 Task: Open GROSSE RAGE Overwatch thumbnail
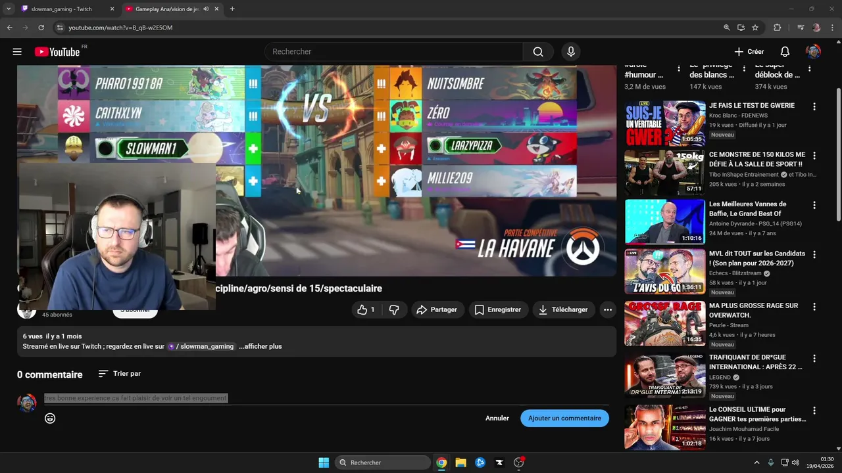click(x=664, y=323)
